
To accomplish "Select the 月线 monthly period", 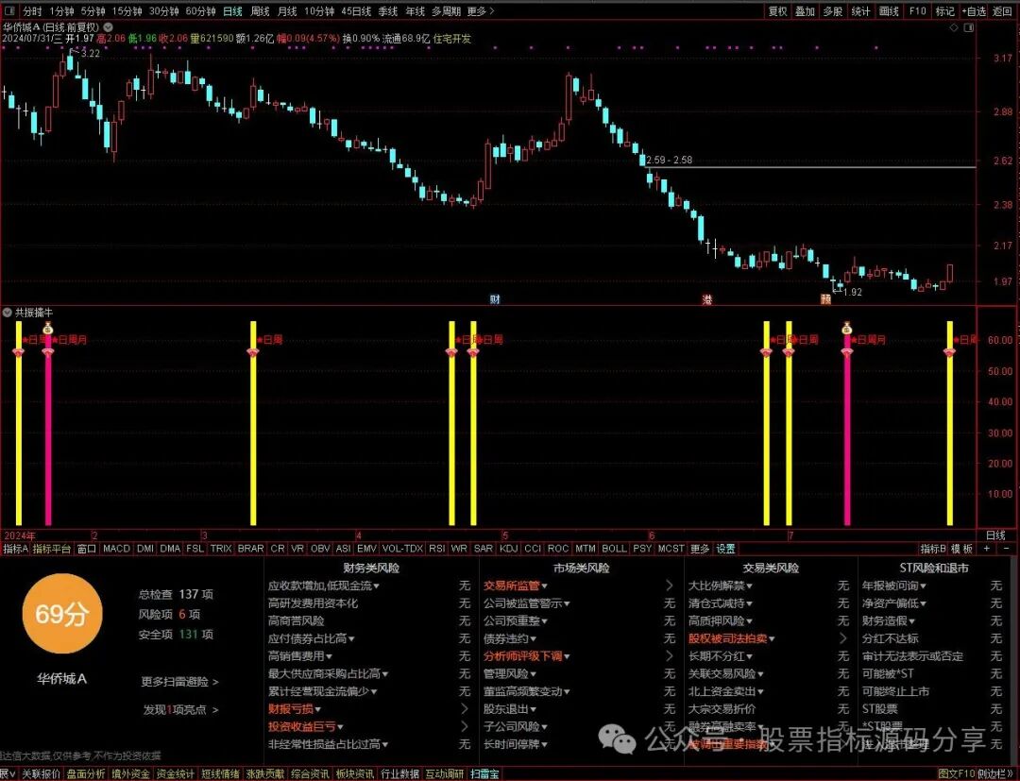I will click(287, 11).
